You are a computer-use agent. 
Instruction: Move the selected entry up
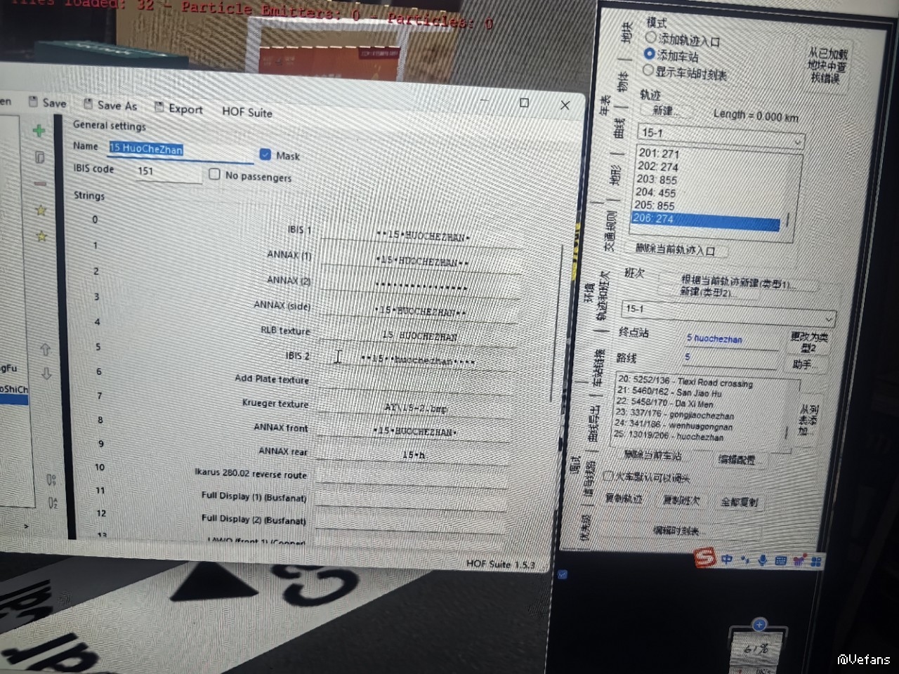click(x=45, y=349)
